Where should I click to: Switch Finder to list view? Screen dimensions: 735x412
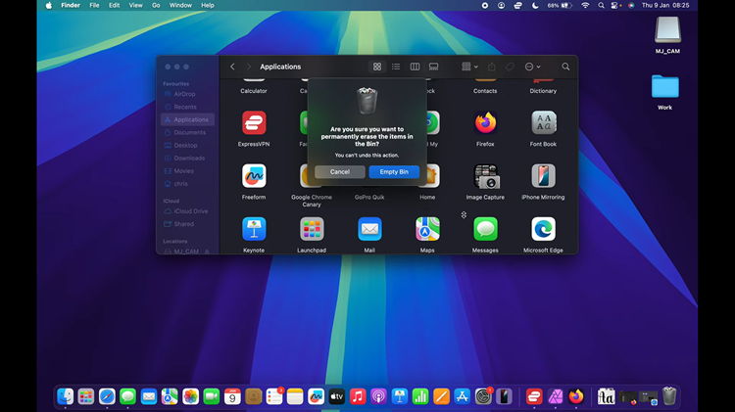coord(396,67)
